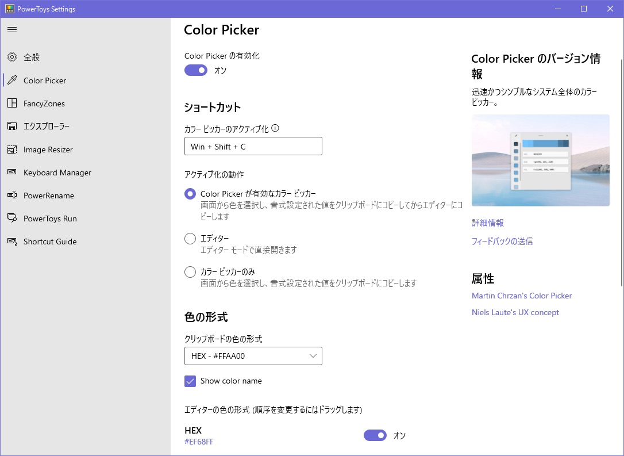Click the Image Resizer picture icon
Viewport: 624px width, 456px height.
[x=12, y=150]
